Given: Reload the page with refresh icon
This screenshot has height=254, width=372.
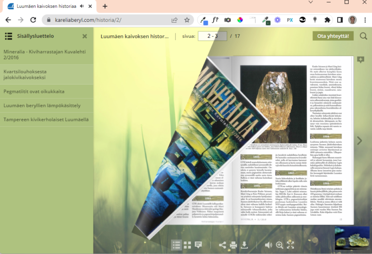Looking at the screenshot, I should [33, 20].
